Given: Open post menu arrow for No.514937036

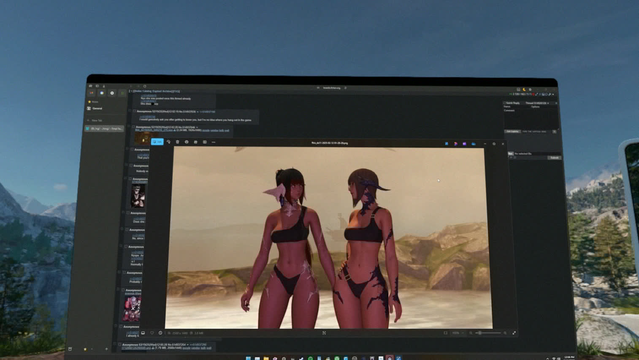Looking at the screenshot, I should coord(198,112).
